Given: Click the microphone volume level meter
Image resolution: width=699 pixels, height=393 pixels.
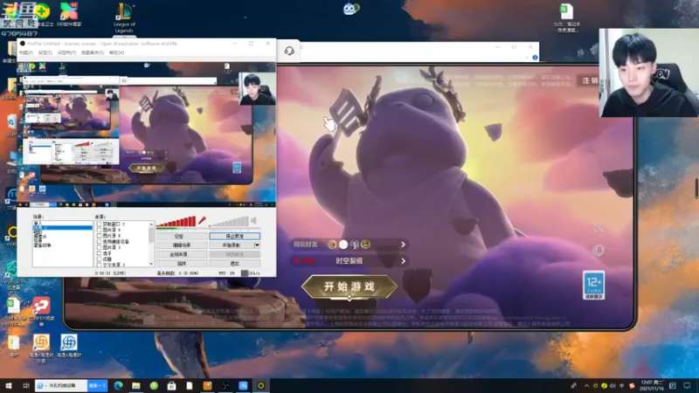Looking at the screenshot, I should point(176,221).
